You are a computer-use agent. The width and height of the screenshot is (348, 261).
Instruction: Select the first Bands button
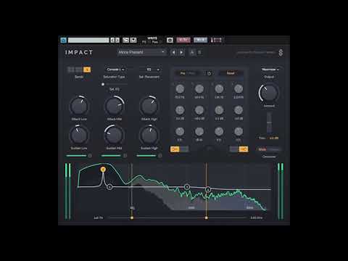tap(71, 70)
